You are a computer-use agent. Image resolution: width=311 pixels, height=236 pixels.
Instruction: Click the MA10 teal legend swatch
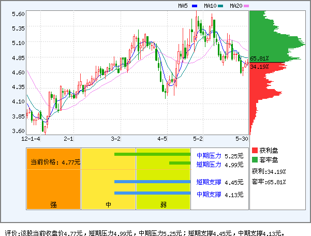(x=220, y=6)
